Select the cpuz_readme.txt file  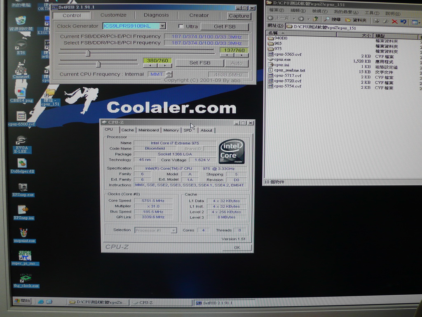287,70
